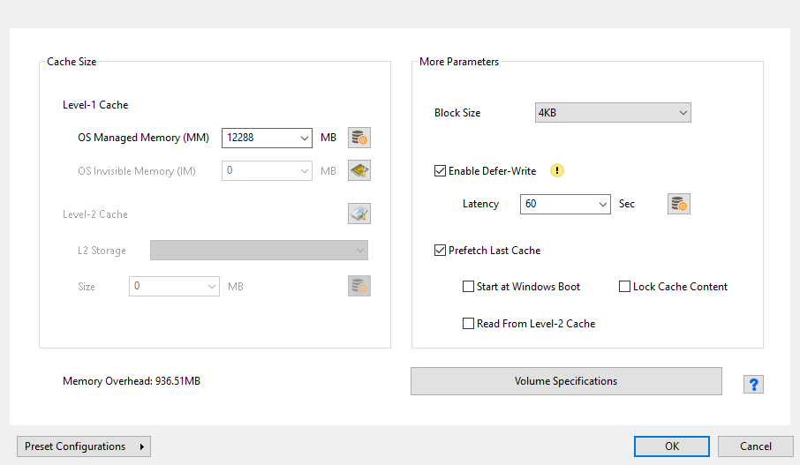
Task: Click the Level-2 Size advanced settings icon
Action: pyautogui.click(x=359, y=286)
